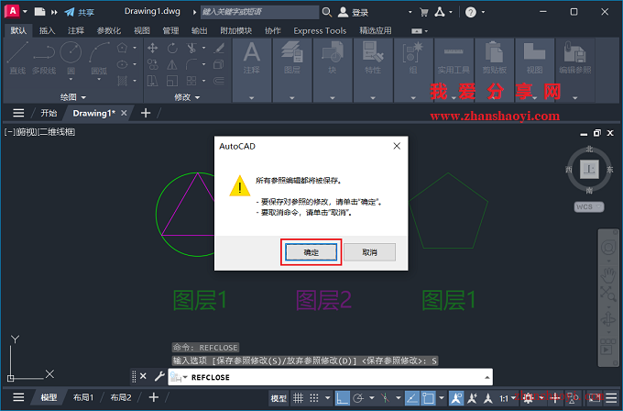Select the Rotate tool in the 修改 panel

172,48
